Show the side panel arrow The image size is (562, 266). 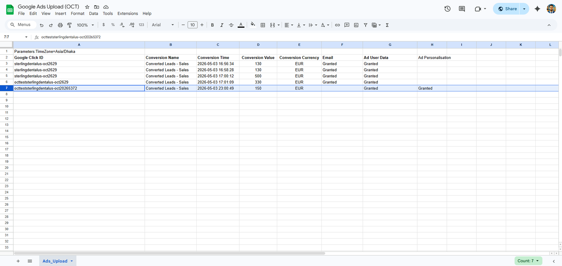(554, 261)
